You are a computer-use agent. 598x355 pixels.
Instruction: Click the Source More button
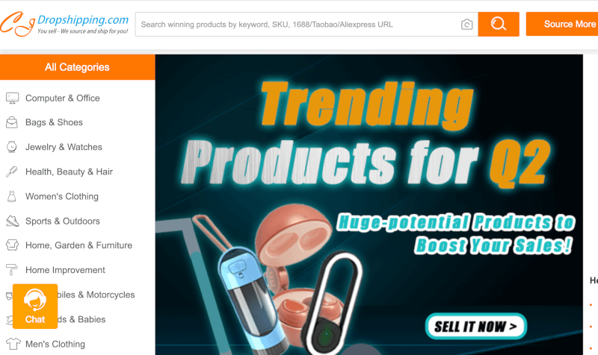click(562, 24)
